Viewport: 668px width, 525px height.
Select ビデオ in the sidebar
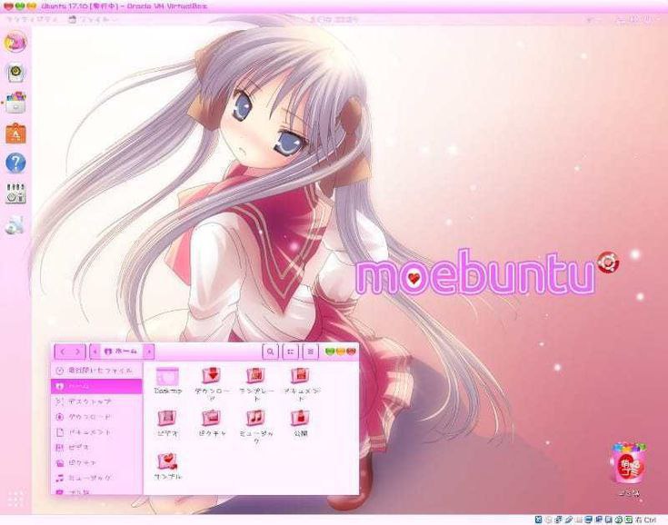(96, 448)
